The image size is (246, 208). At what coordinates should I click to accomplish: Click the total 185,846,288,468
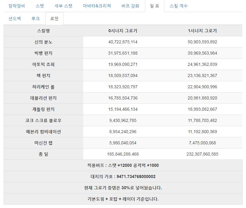click(x=123, y=154)
